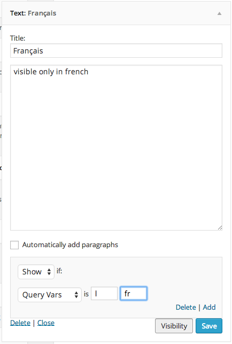Collapse the Text: Français widget arrow
This screenshot has width=232, height=344.
click(x=219, y=13)
